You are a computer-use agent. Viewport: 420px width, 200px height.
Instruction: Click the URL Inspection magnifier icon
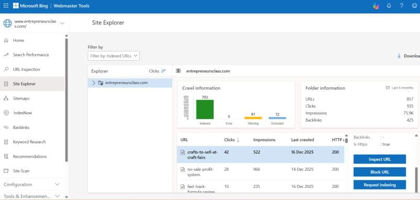[x=6, y=69]
